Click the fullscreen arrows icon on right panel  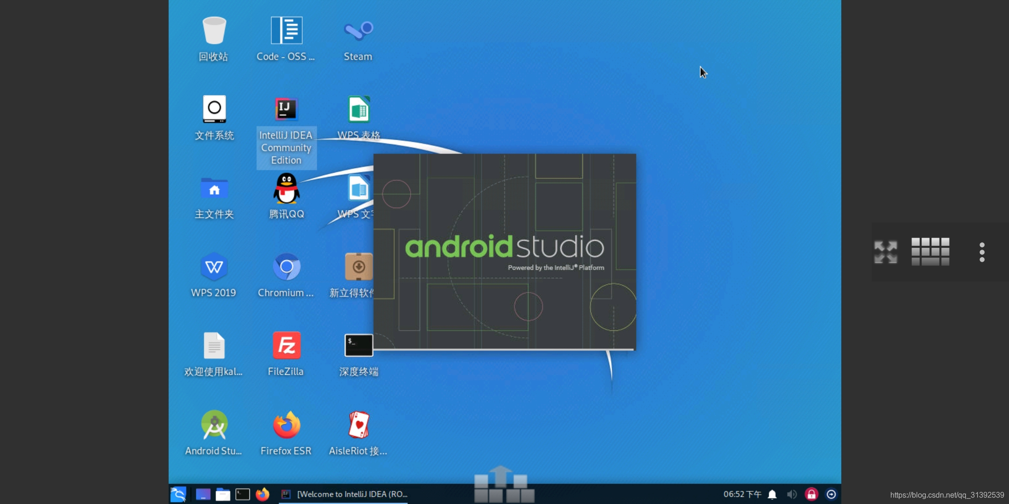[886, 252]
